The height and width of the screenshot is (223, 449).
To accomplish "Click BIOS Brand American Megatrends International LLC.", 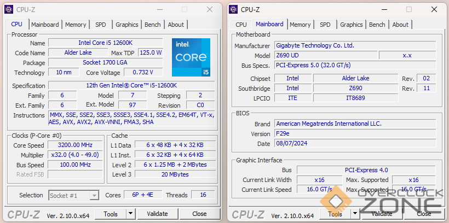I will [355, 124].
